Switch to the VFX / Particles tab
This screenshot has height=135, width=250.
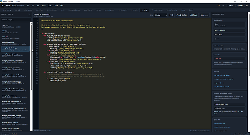28,10
